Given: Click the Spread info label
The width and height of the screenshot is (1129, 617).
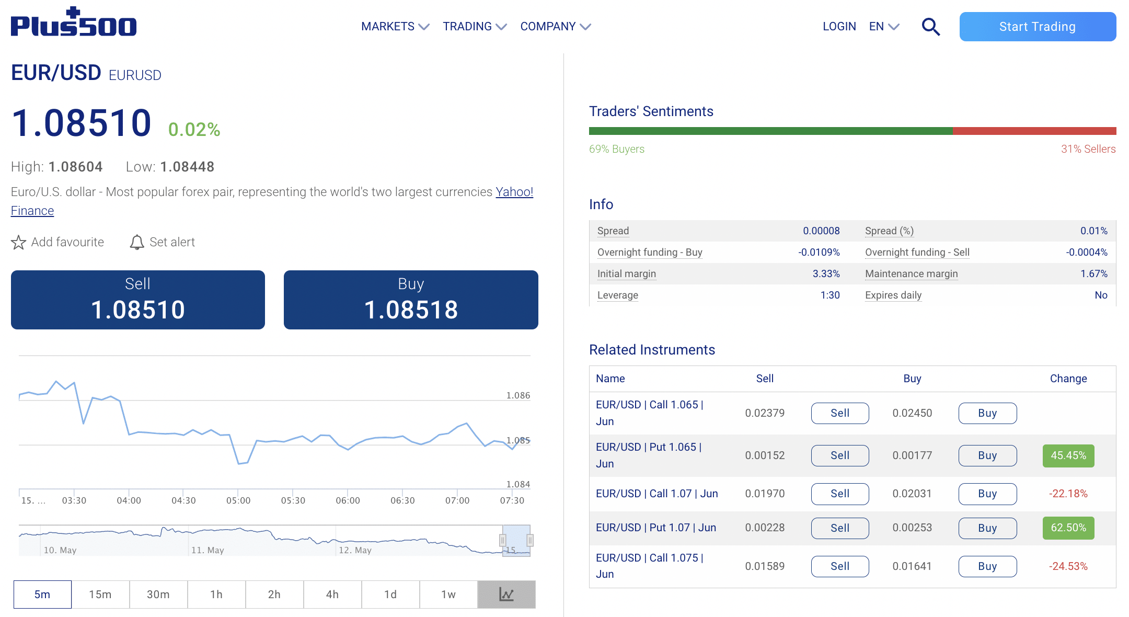Looking at the screenshot, I should 613,231.
